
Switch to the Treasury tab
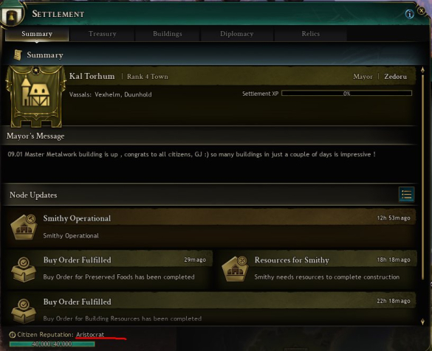[x=102, y=34]
